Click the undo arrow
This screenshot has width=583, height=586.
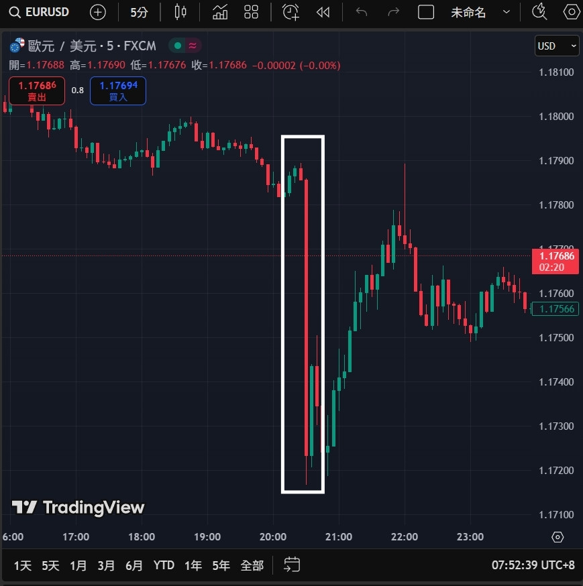361,12
